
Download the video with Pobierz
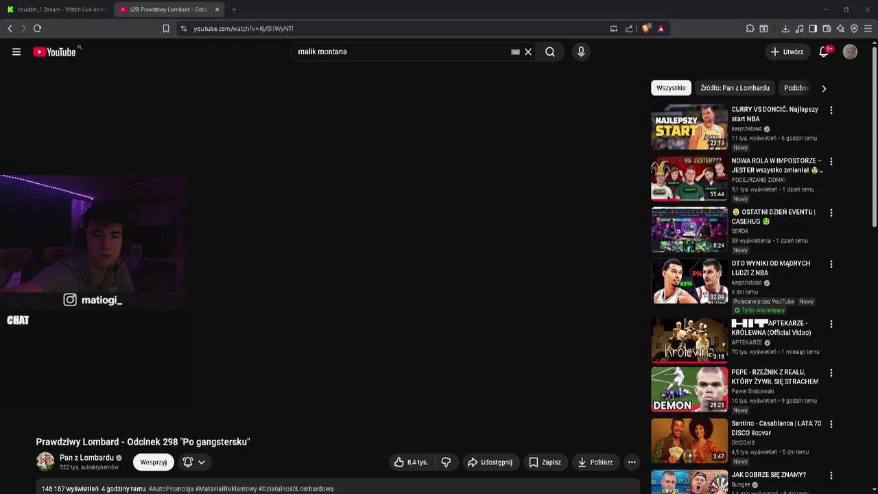click(595, 462)
